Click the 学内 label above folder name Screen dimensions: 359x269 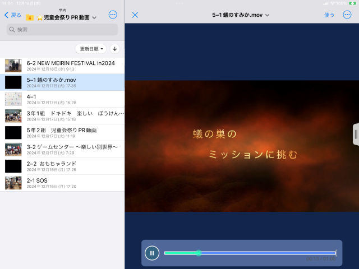click(x=62, y=11)
